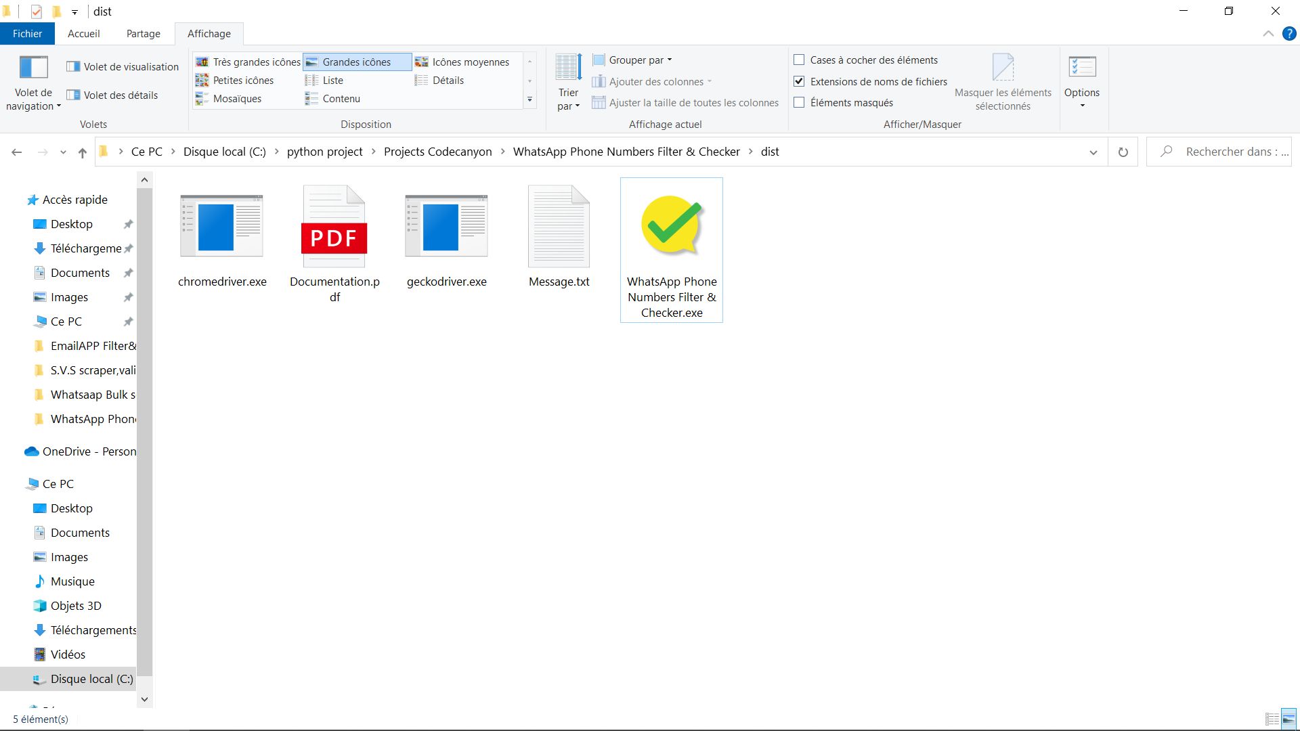Toggle Volet de visualisation preview pane
Screen dimensions: 1300x731
(123, 66)
